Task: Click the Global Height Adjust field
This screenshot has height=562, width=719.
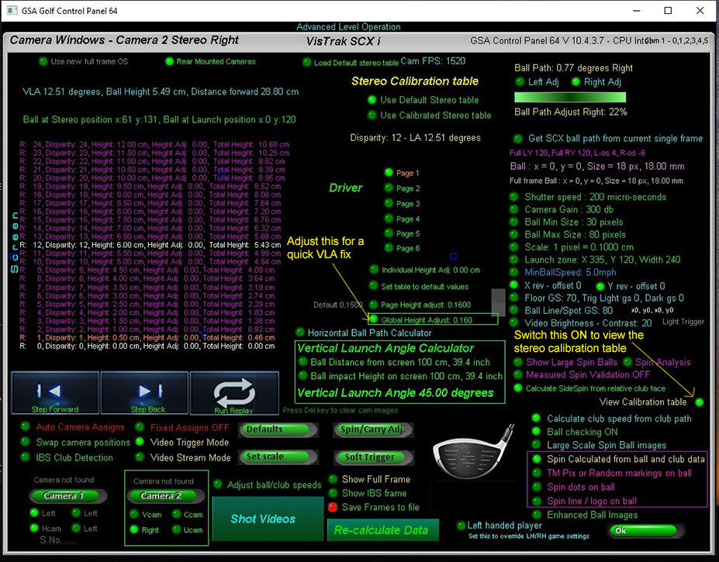Action: click(x=434, y=319)
